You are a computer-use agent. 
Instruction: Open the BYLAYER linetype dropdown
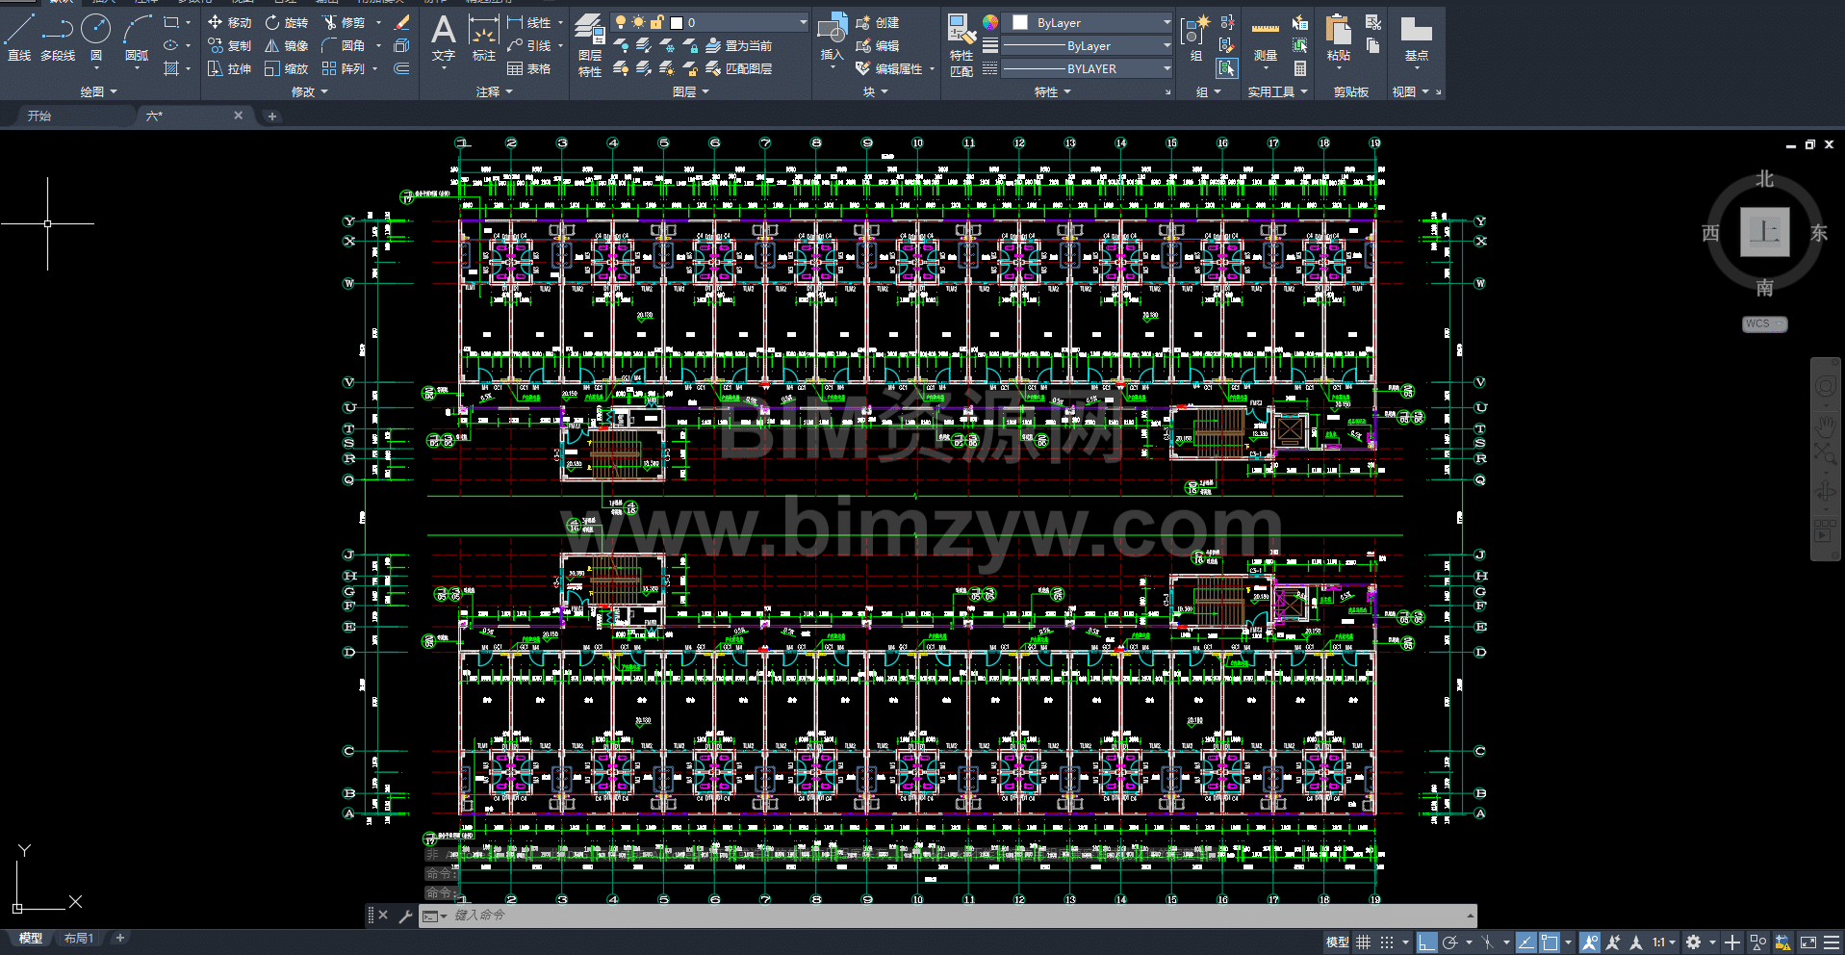click(1088, 68)
